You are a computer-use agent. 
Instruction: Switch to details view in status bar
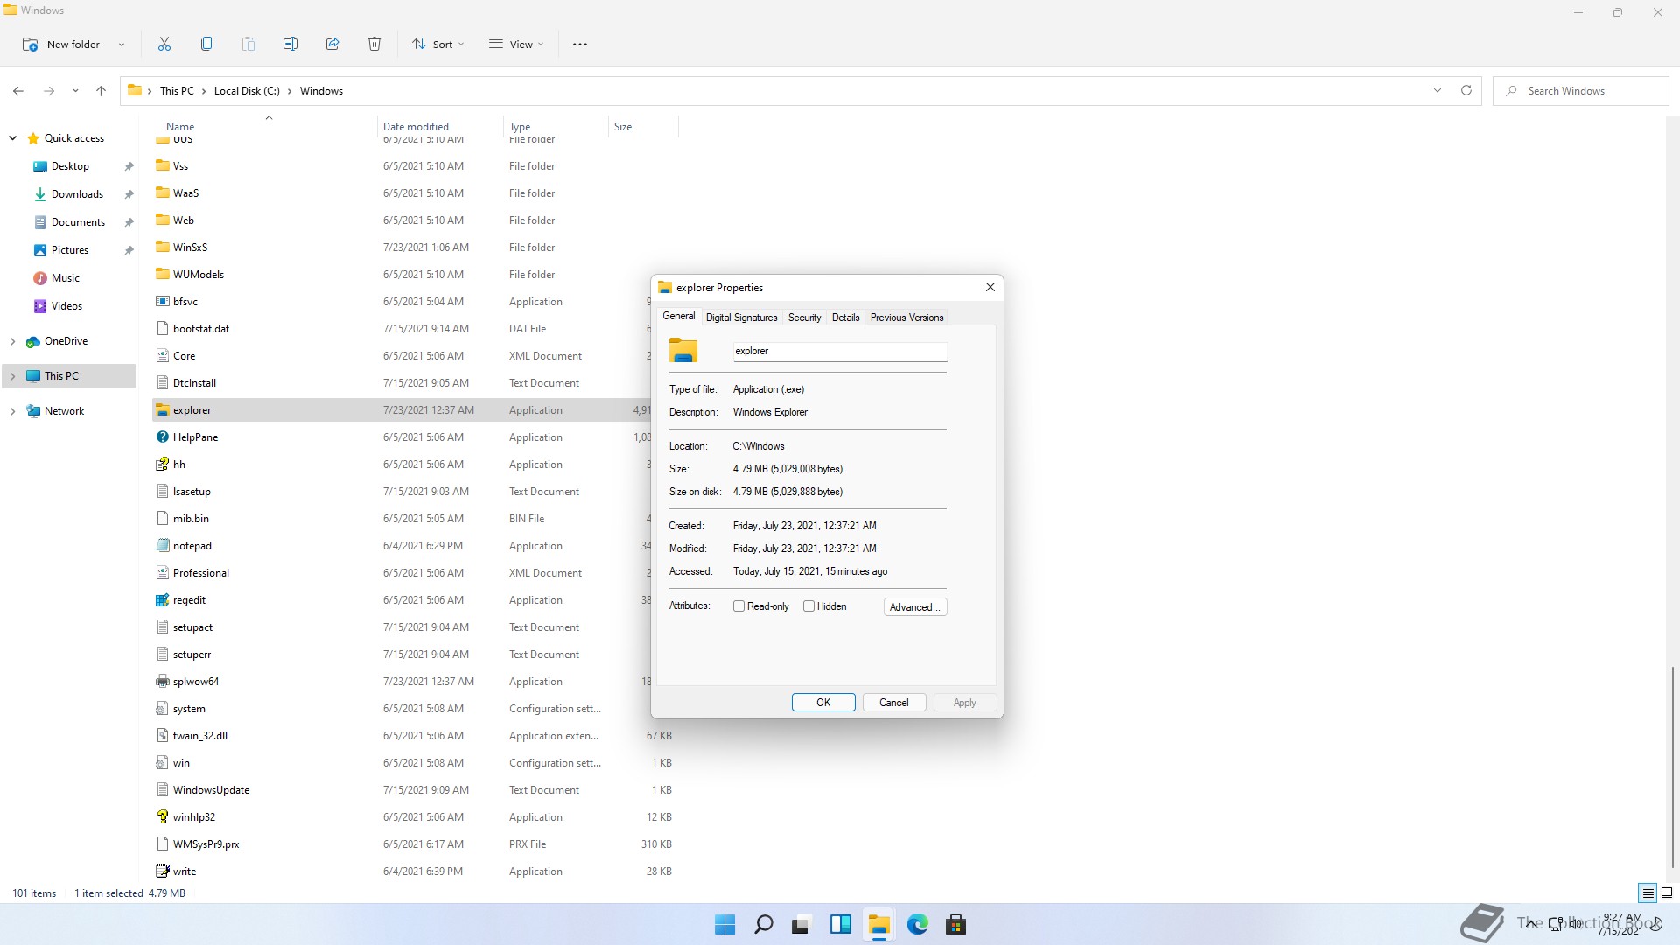coord(1648,893)
